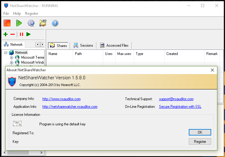Add a computer with the green plus icon
Screen dimensions: 225x157
pos(6,34)
